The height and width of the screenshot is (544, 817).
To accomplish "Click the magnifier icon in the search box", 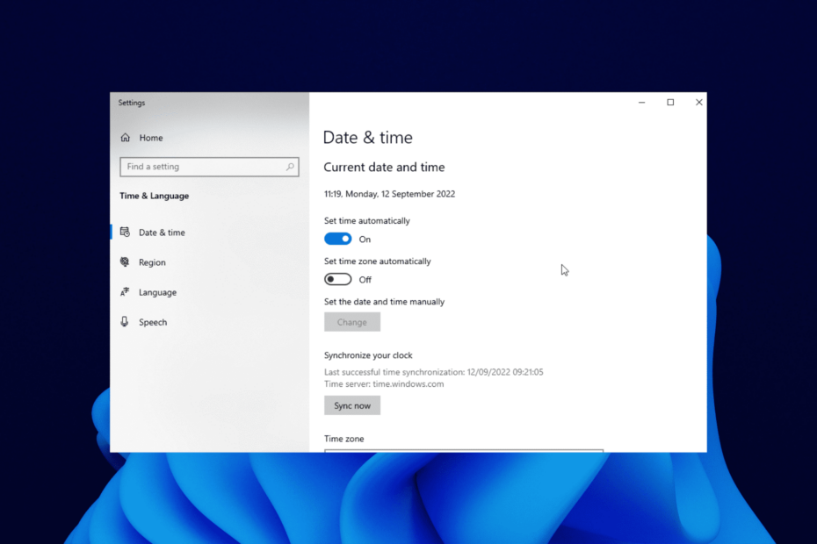I will (290, 167).
